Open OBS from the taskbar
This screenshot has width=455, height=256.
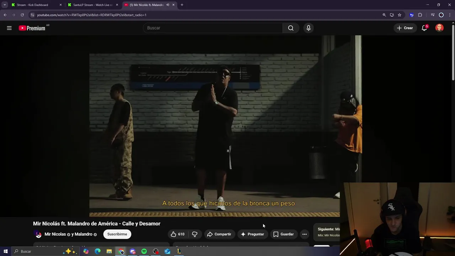coord(156,251)
